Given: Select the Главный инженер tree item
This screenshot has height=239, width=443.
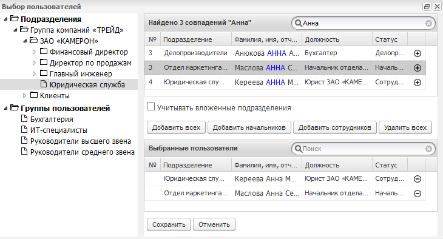Looking at the screenshot, I should pyautogui.click(x=81, y=74).
